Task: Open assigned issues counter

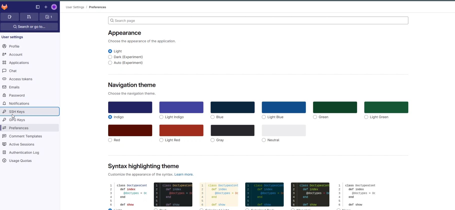Action: tap(10, 17)
